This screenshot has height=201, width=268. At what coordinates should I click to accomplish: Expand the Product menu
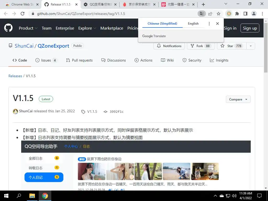pos(28,28)
